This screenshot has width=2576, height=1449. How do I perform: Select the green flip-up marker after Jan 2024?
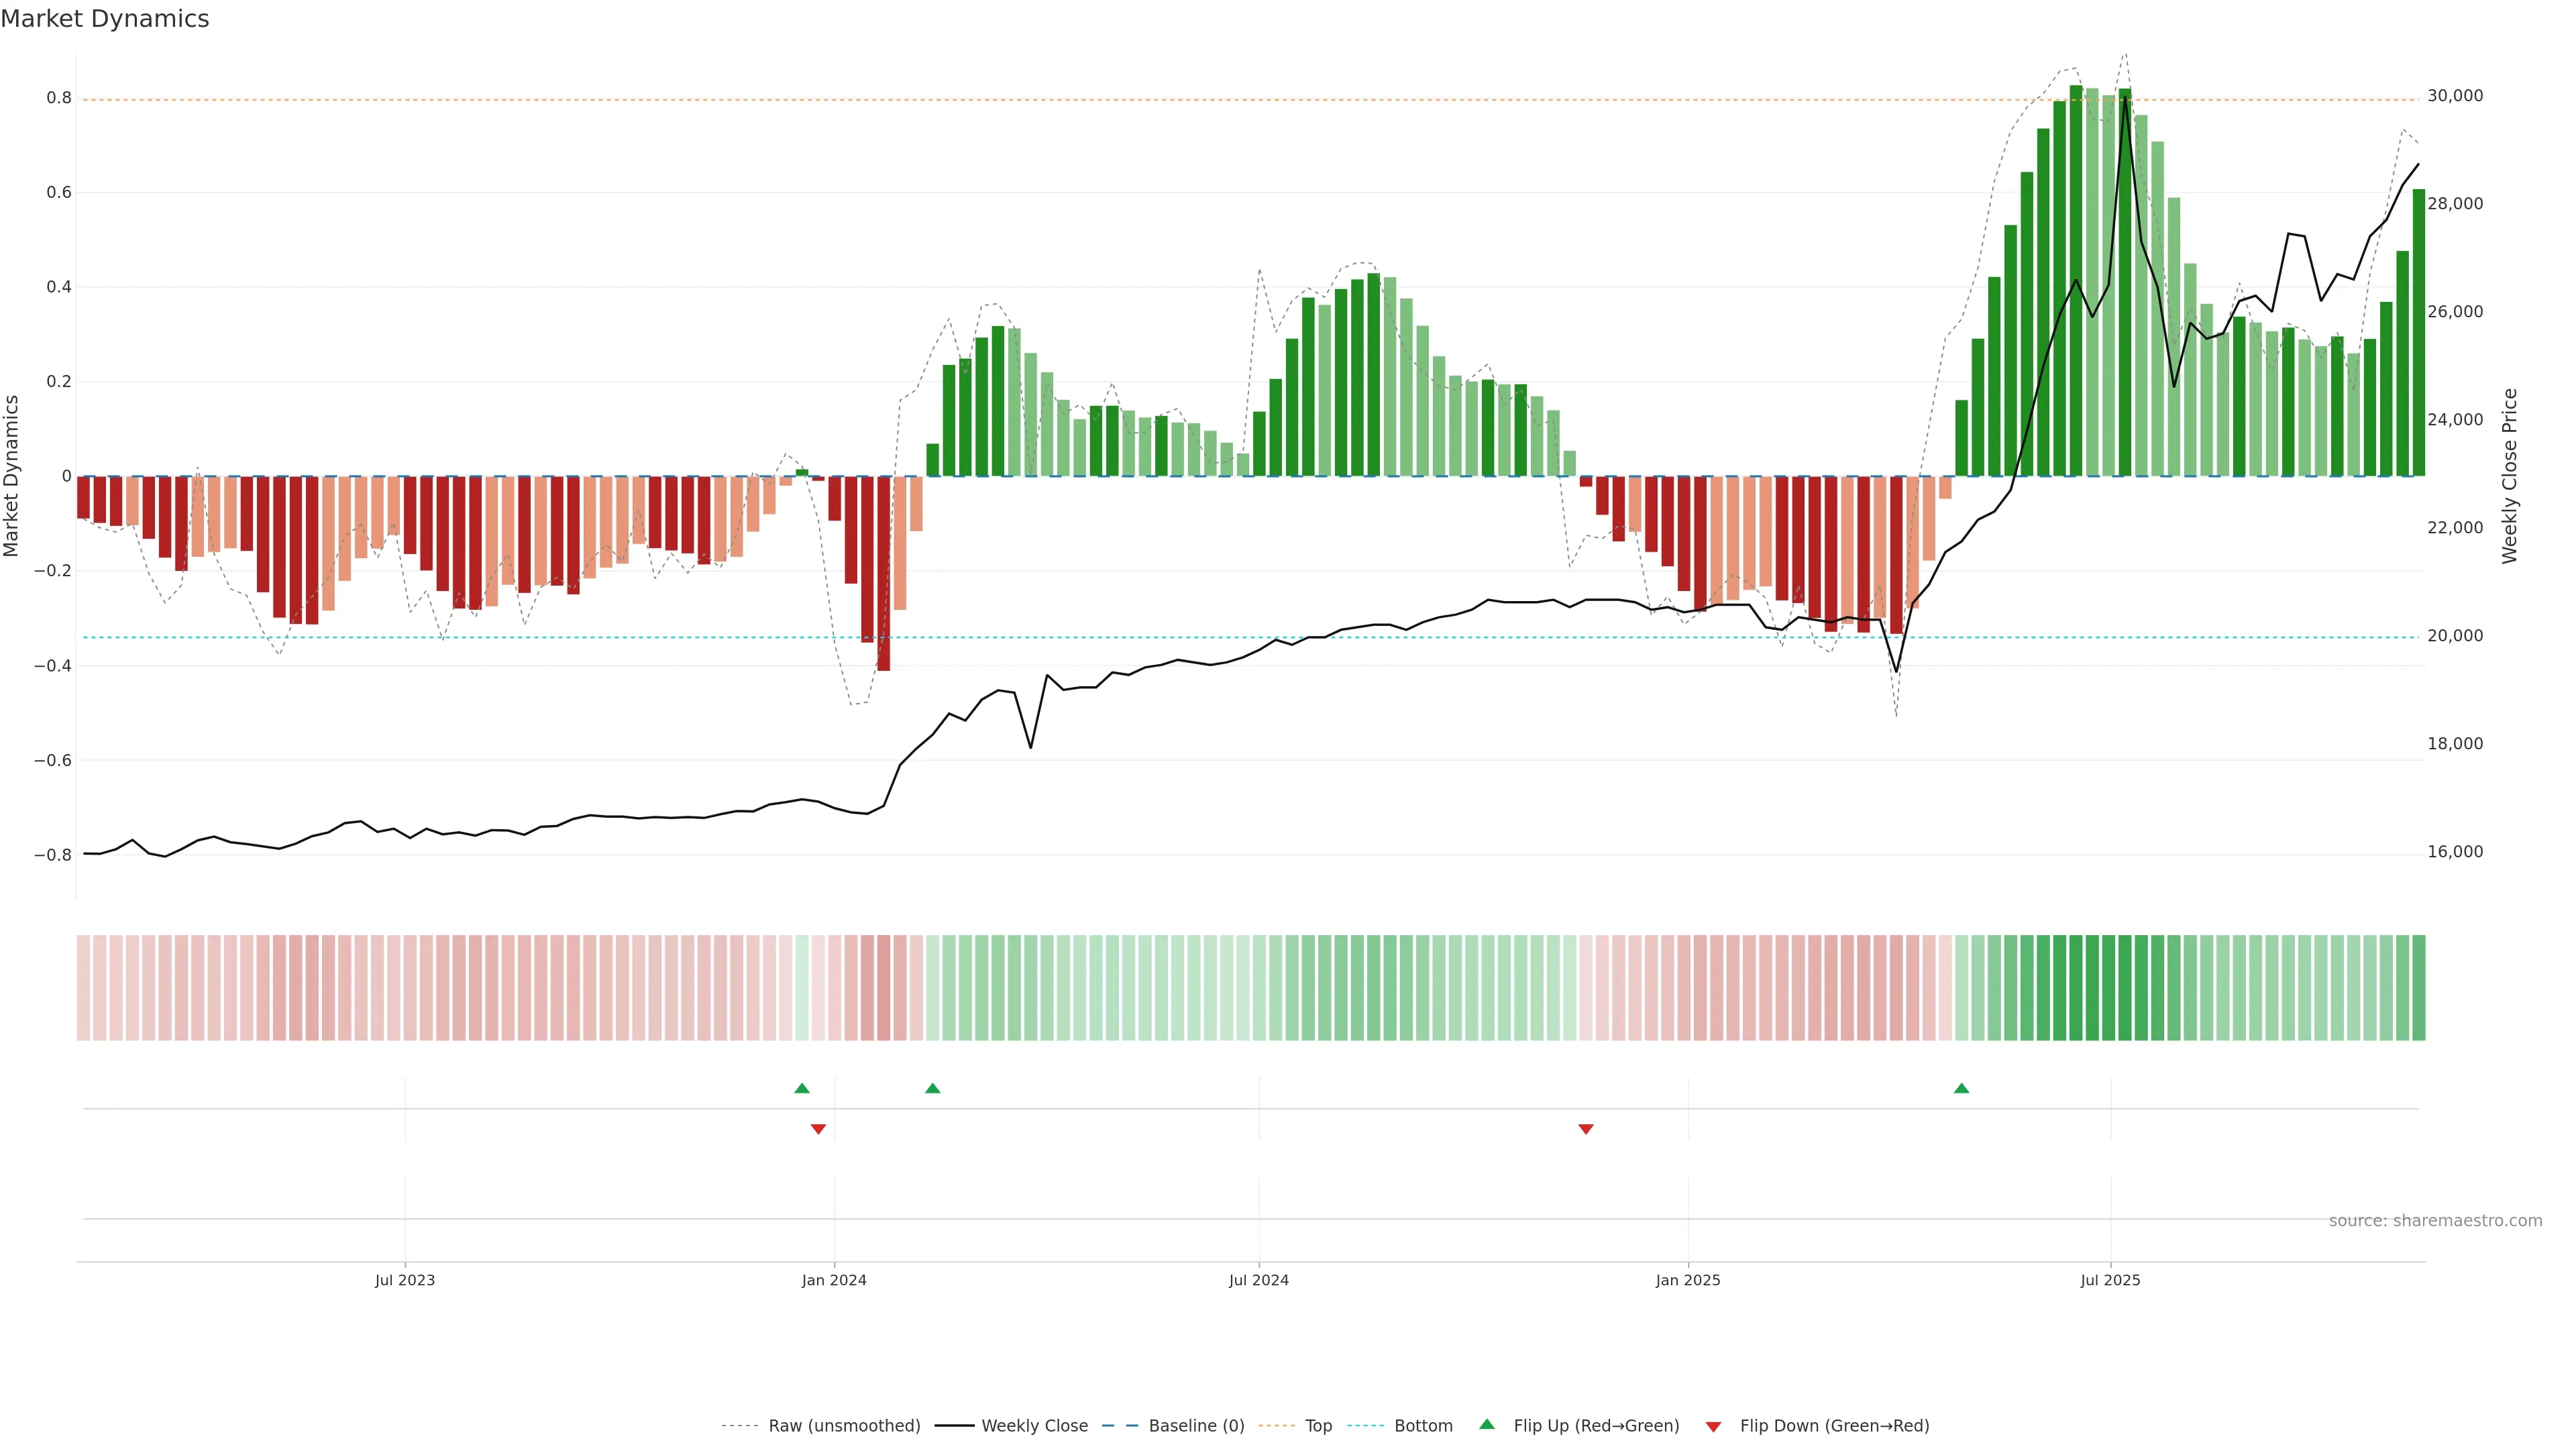(932, 1088)
